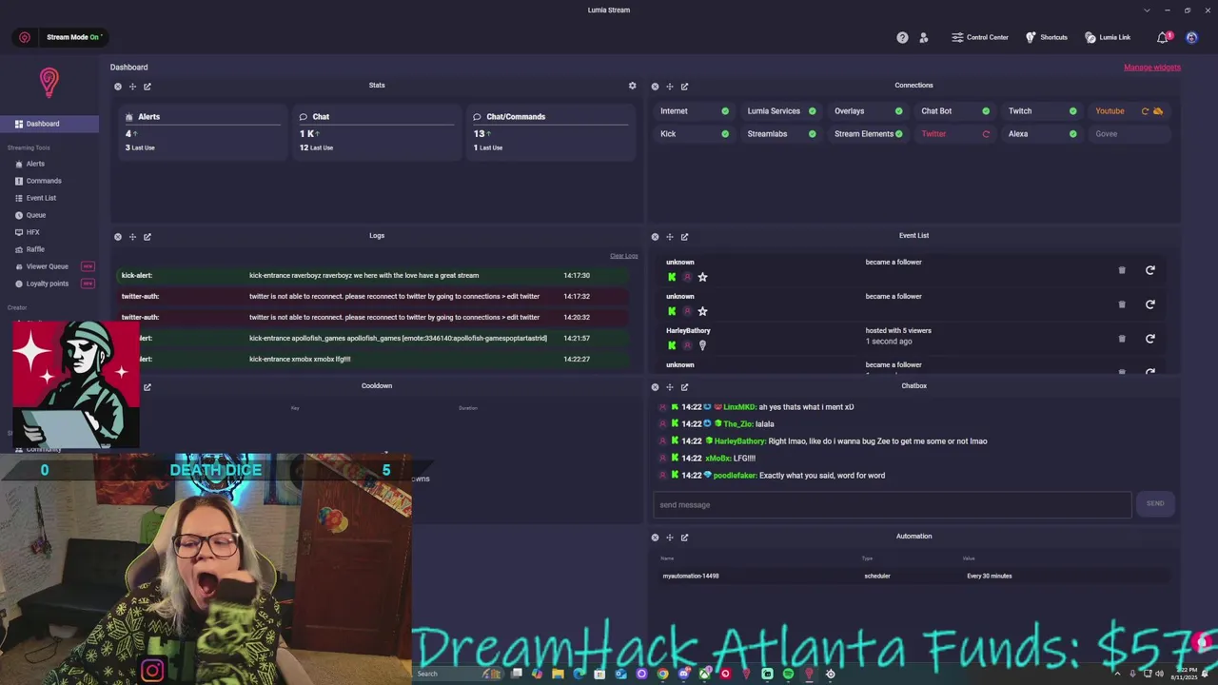The width and height of the screenshot is (1218, 685).
Task: Open the Chat/Commands stats card
Action: tap(551, 133)
